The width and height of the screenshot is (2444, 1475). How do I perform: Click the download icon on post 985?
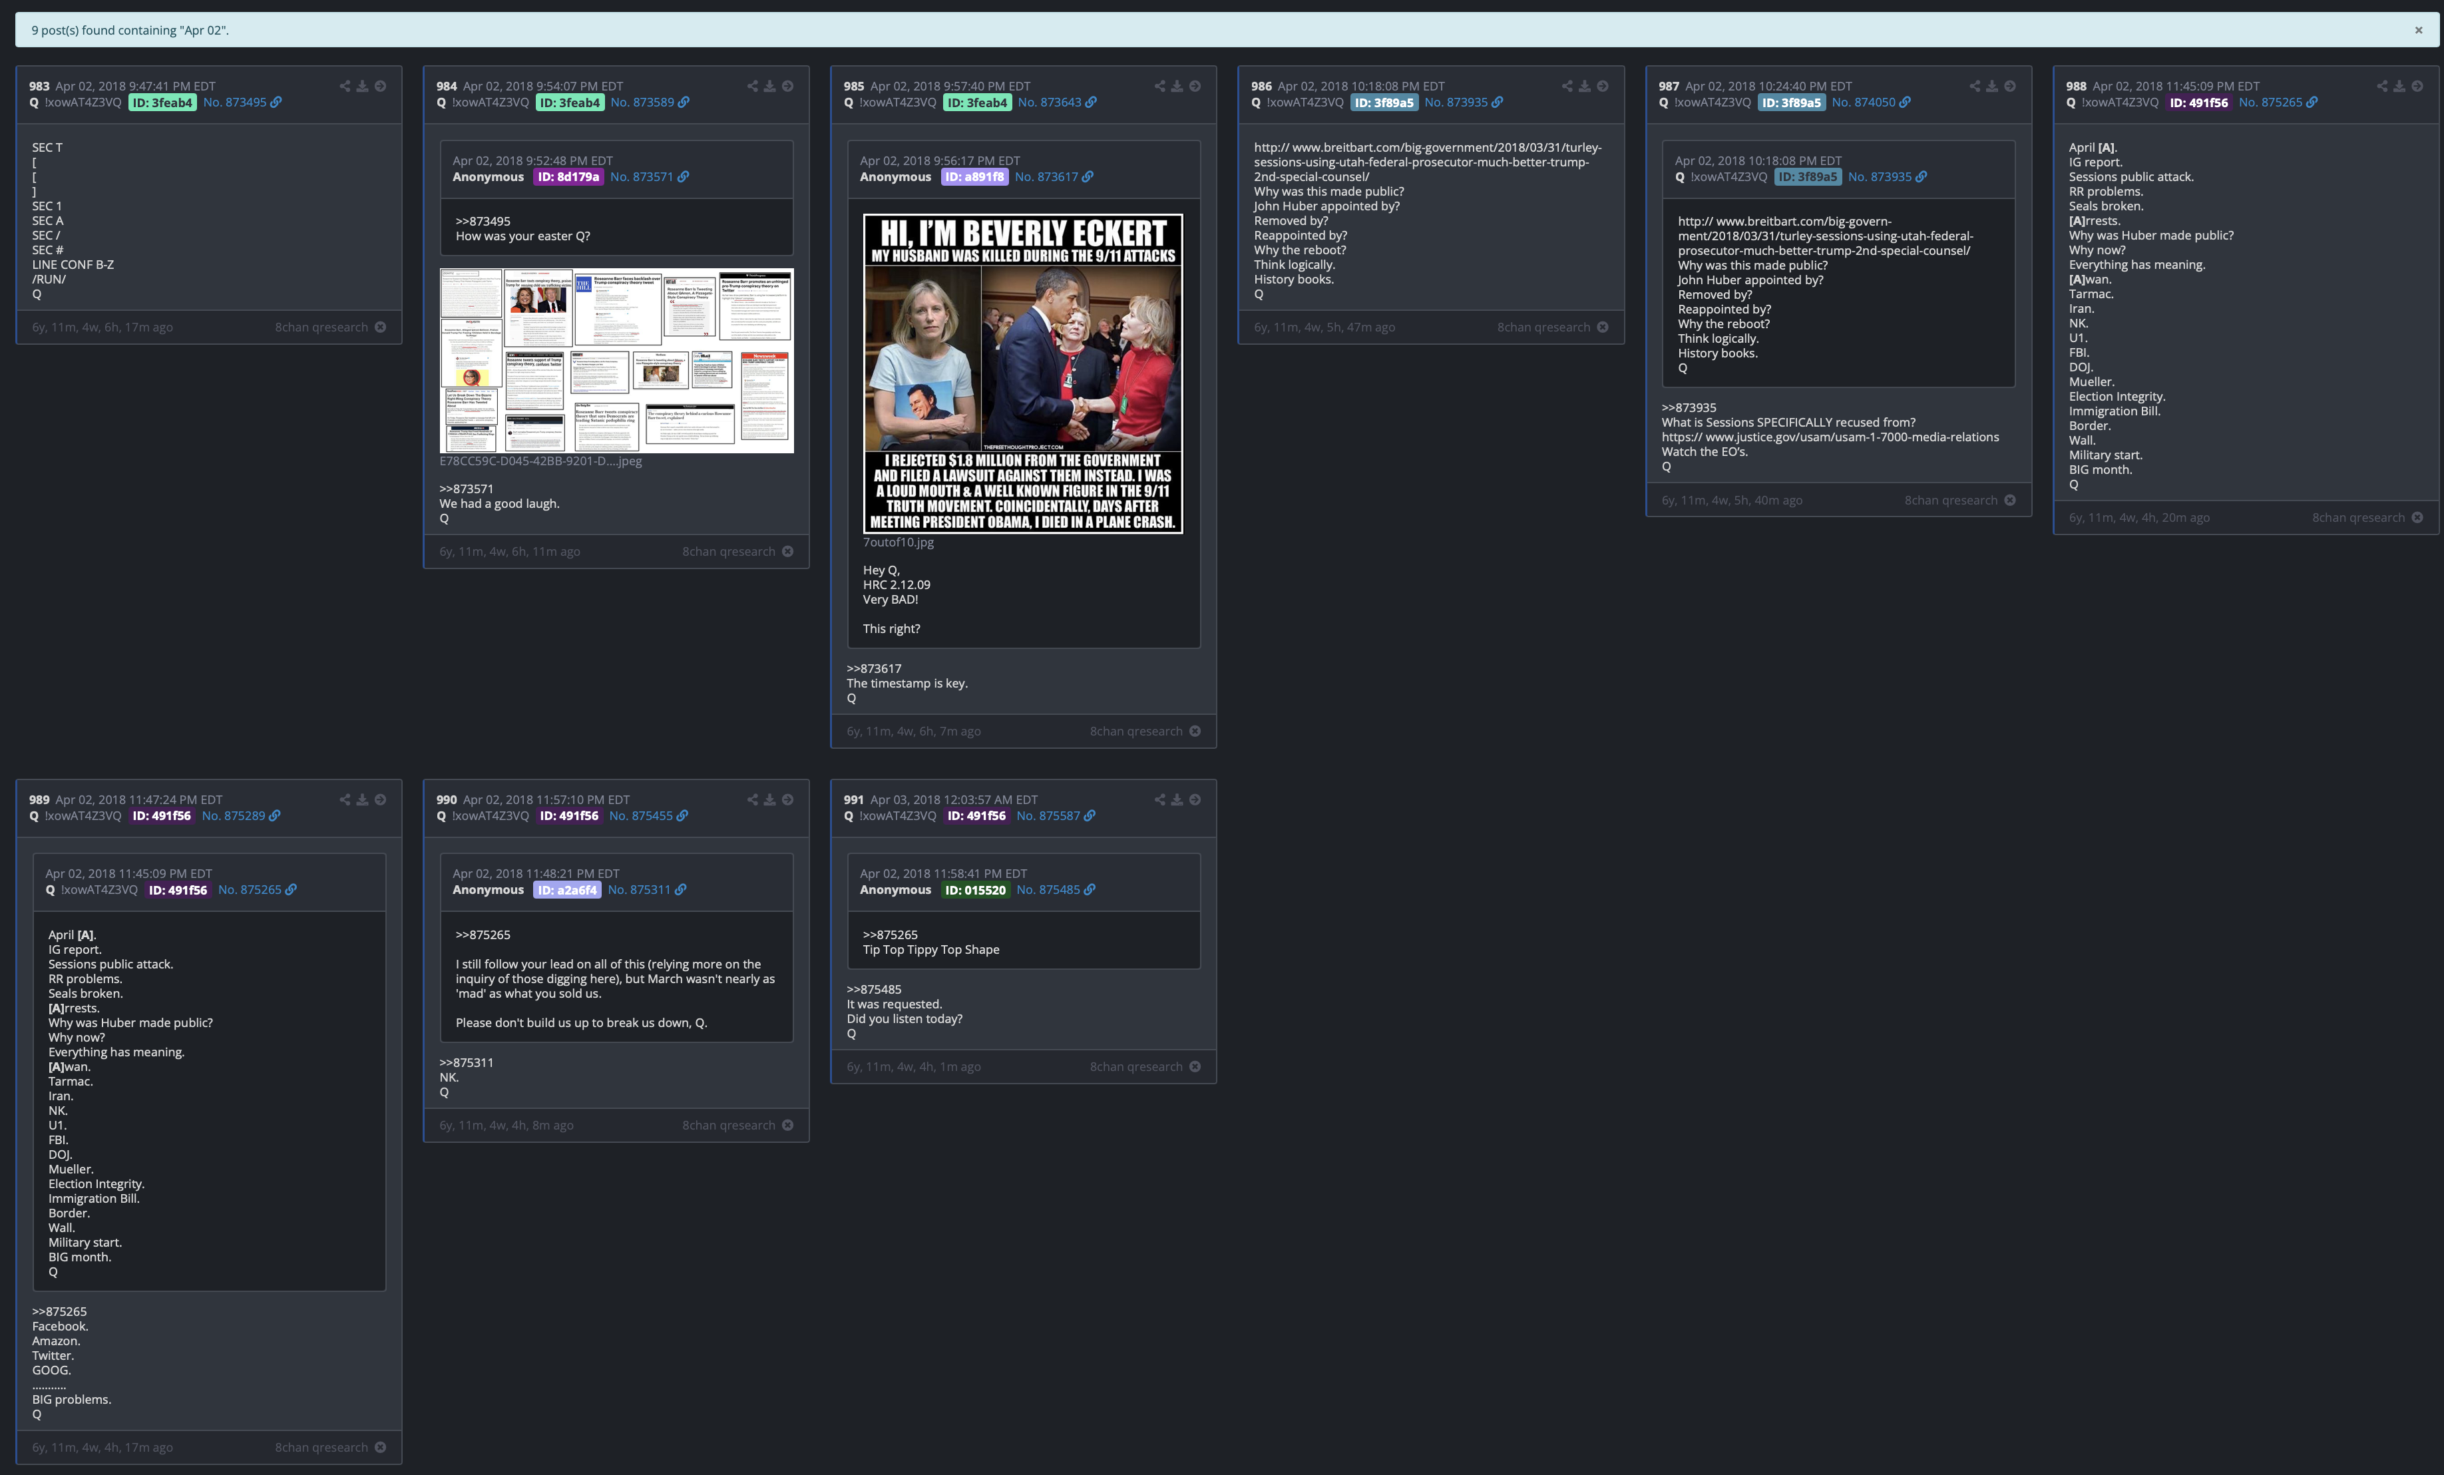1177,87
